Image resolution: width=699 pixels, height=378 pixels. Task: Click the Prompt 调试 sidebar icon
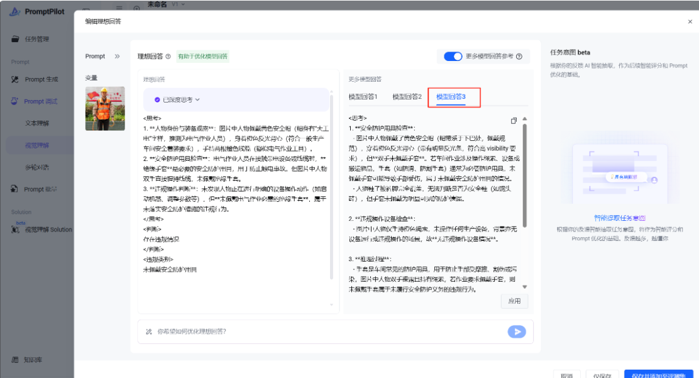[x=15, y=101]
